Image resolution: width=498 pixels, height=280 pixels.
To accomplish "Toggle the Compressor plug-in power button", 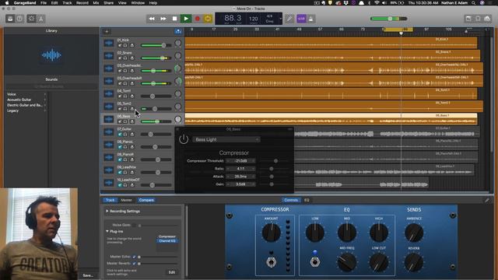I will (x=184, y=139).
